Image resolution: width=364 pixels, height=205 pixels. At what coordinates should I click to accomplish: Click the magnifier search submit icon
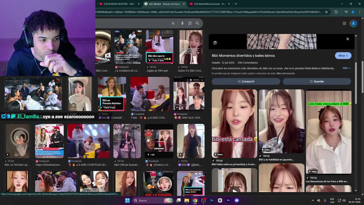[197, 23]
